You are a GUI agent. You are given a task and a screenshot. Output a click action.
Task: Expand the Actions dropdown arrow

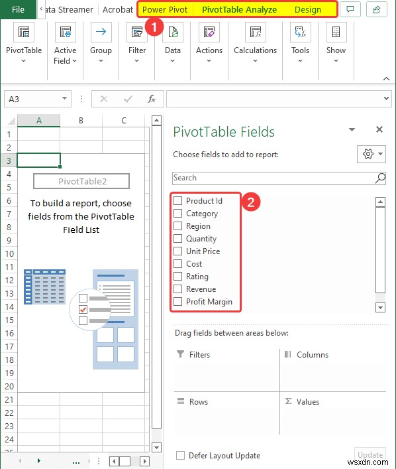tap(209, 61)
